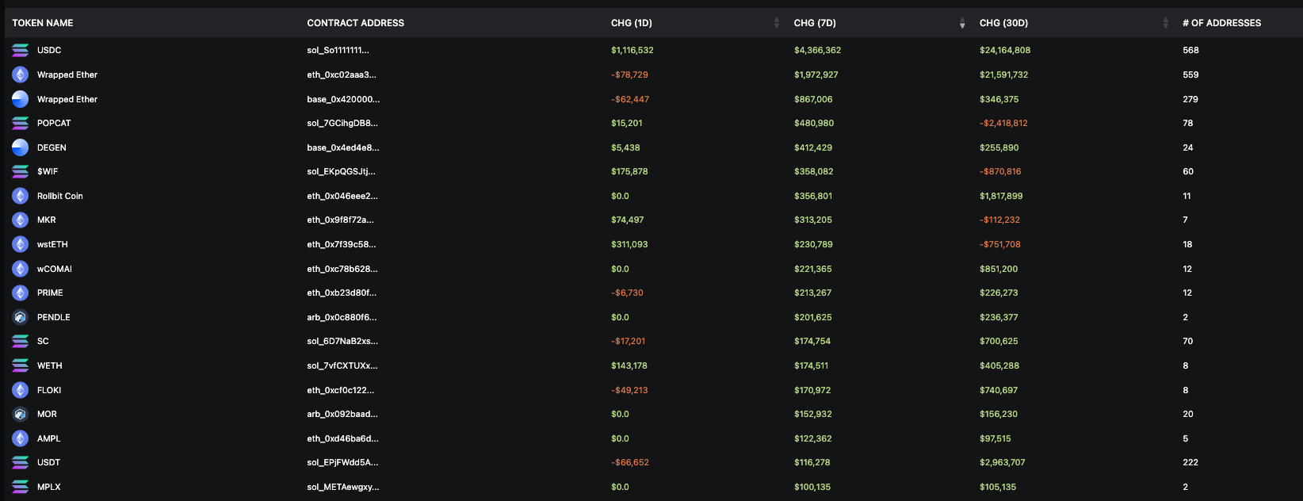Click the CHG (1D) header label

(632, 23)
